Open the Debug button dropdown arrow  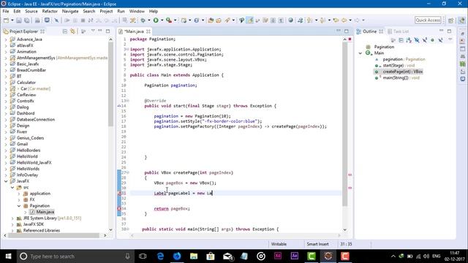[x=149, y=20]
